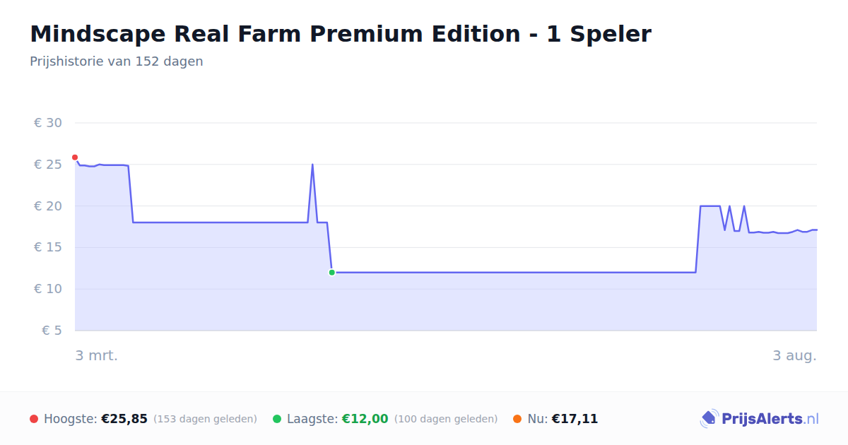Click the € 15 axis label
Screen dimensions: 848x445
[47, 247]
